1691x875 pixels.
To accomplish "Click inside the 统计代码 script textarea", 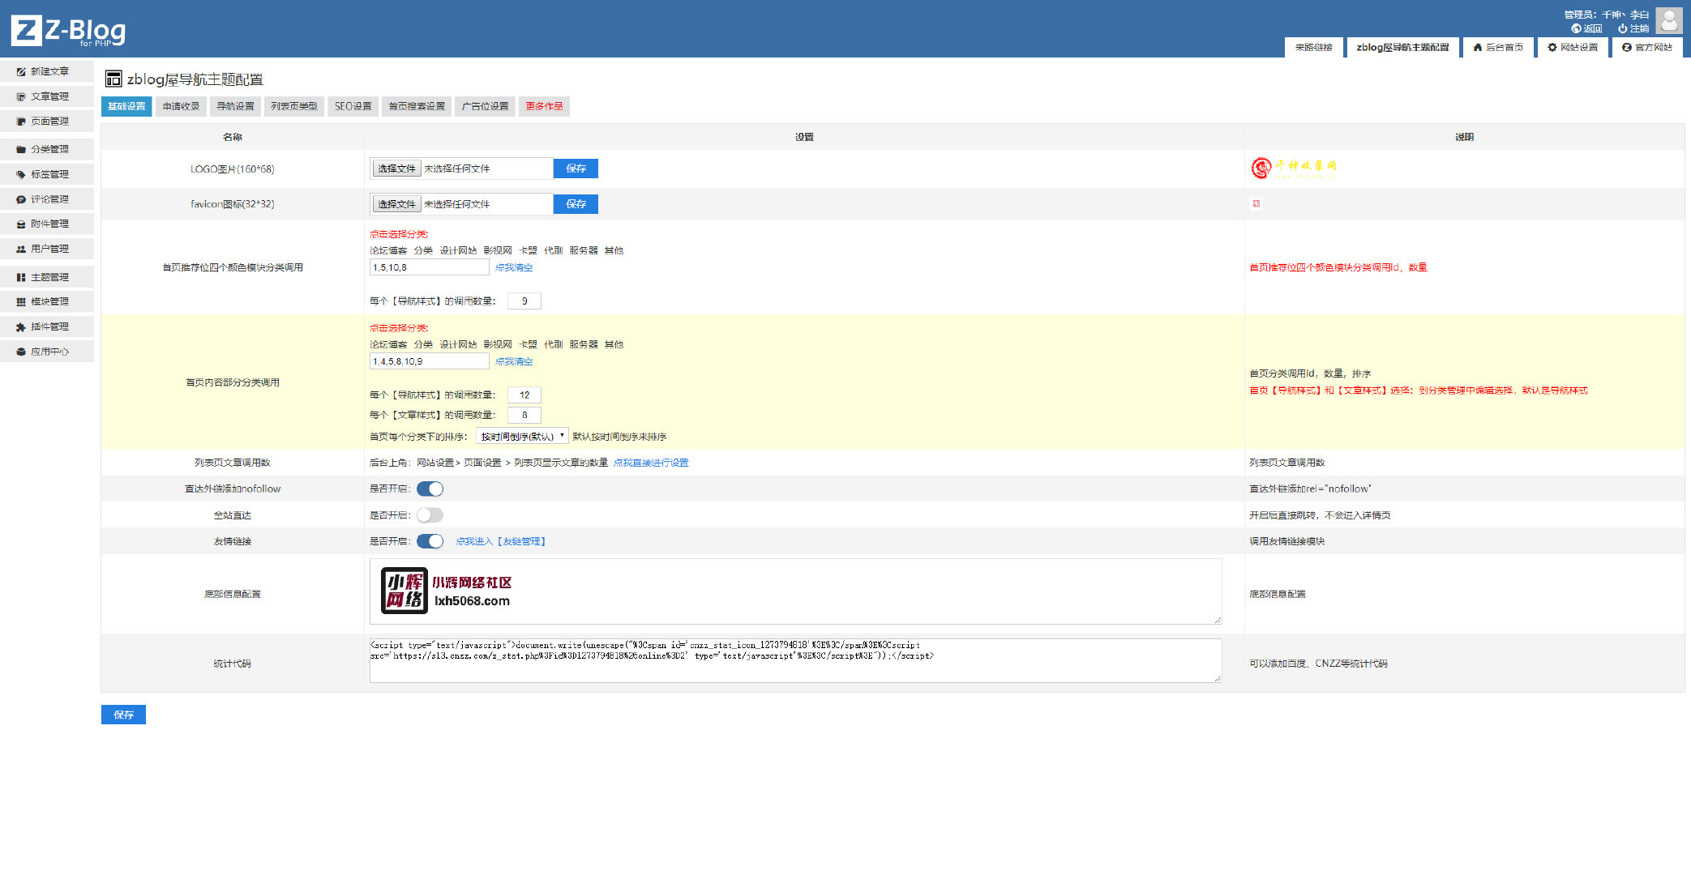I will click(795, 660).
